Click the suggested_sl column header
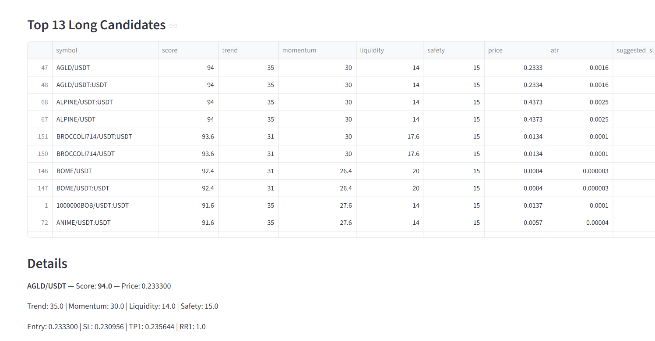 635,50
